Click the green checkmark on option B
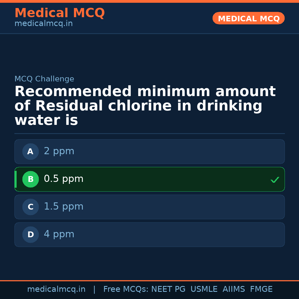The image size is (299, 299). point(275,180)
